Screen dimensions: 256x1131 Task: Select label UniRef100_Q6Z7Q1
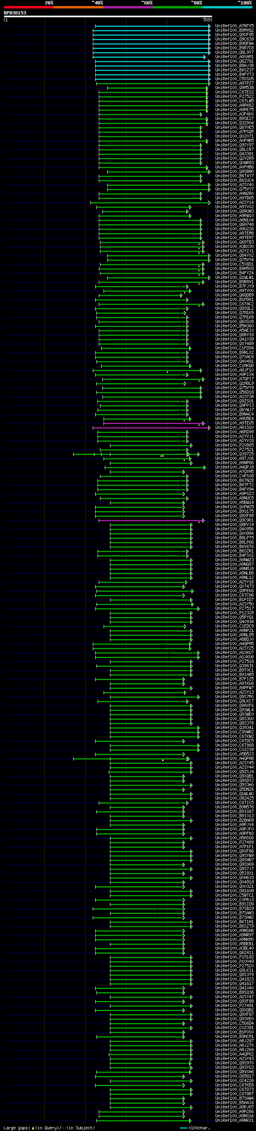(x=234, y=61)
